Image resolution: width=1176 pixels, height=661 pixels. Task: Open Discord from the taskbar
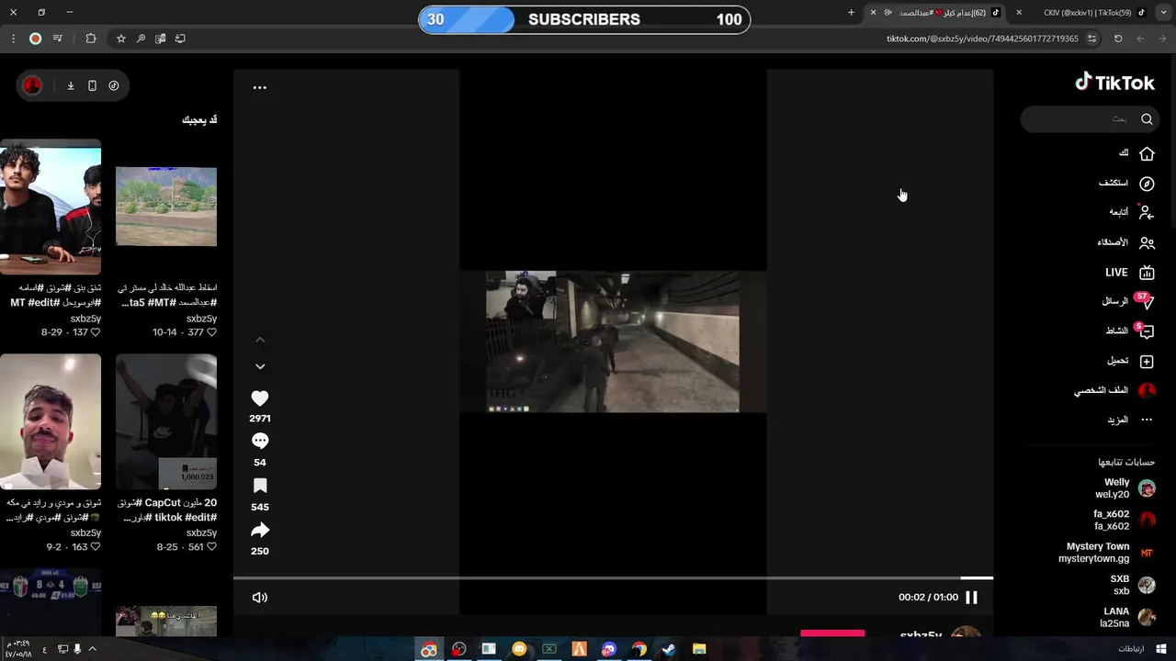coord(608,649)
